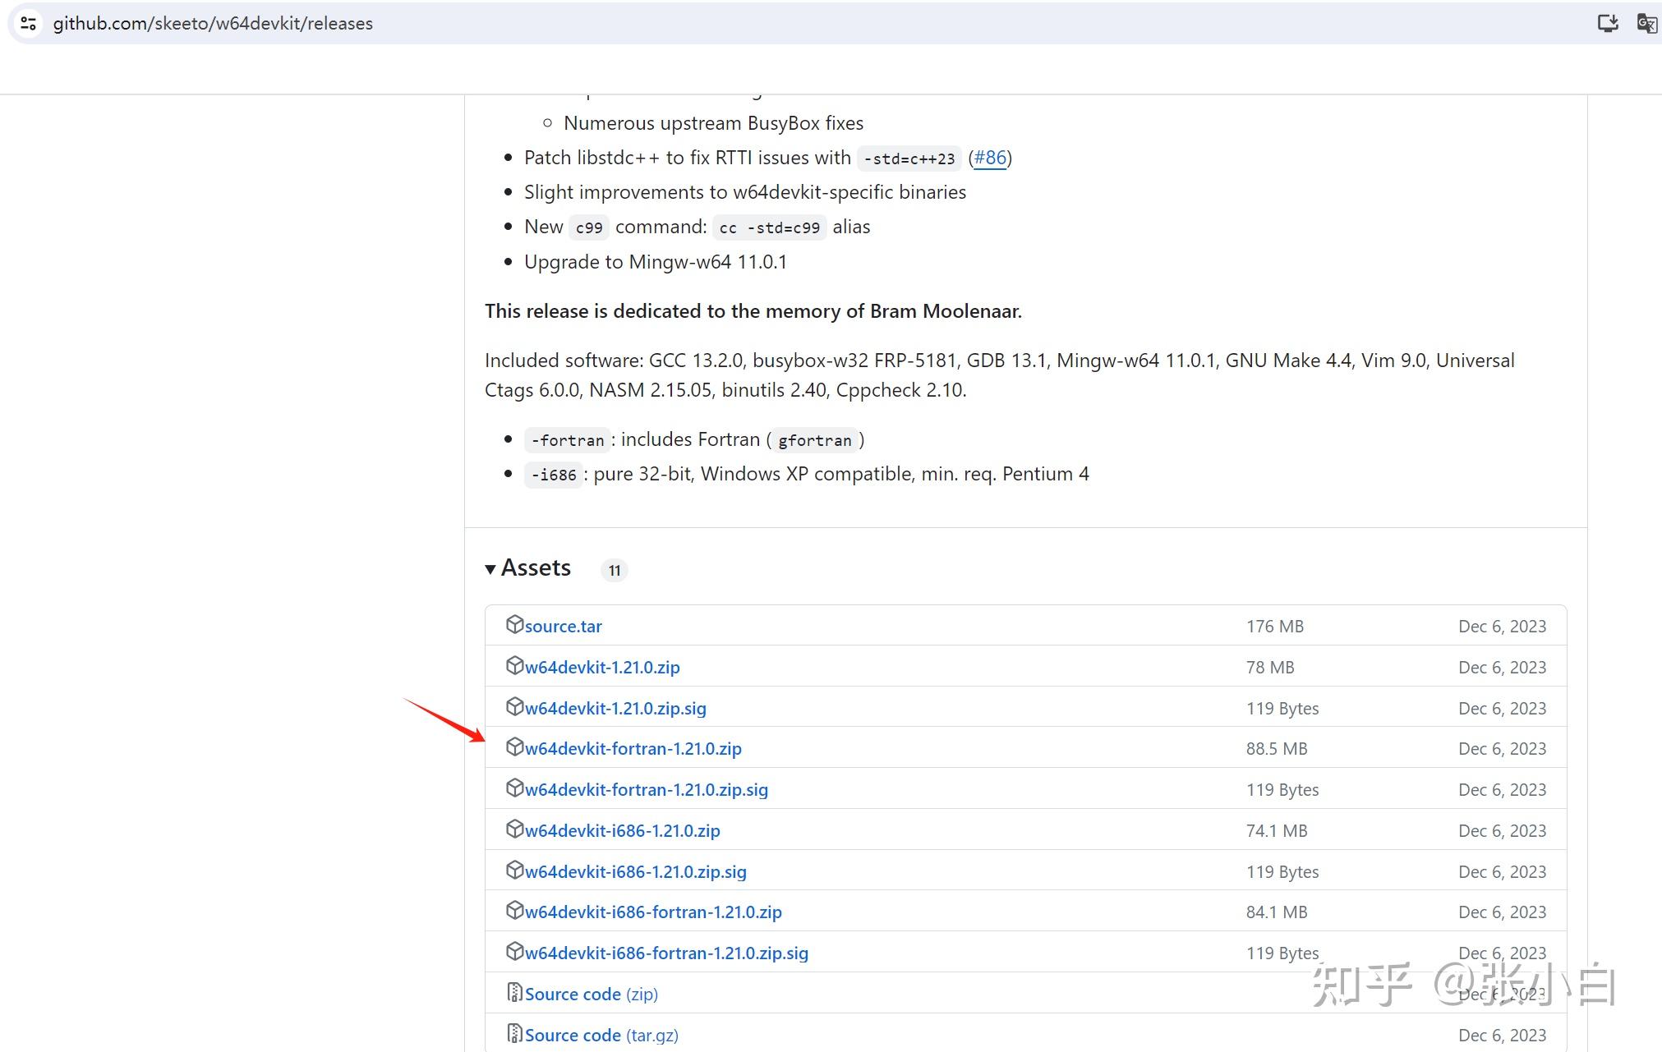Click the package icon beside w64devkit-fortran-1.21.0.zip.sig
Viewport: 1662px width, 1052px height.
(x=514, y=788)
